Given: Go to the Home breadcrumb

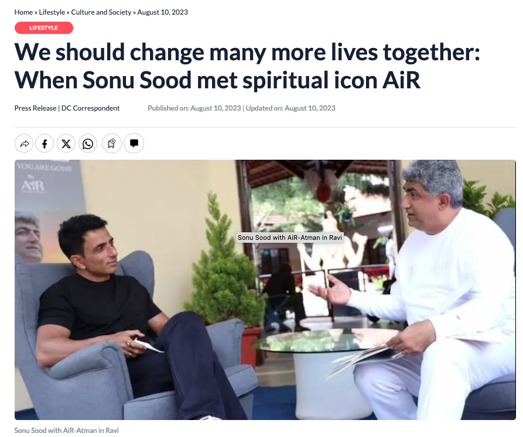Looking at the screenshot, I should click(x=23, y=12).
